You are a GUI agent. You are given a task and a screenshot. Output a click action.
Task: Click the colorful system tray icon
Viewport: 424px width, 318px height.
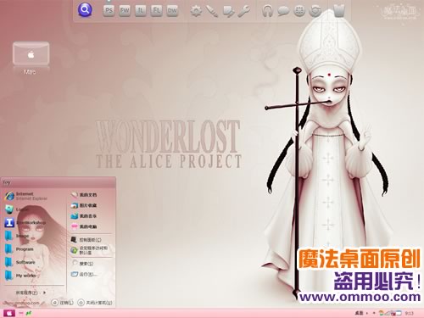coord(382,313)
